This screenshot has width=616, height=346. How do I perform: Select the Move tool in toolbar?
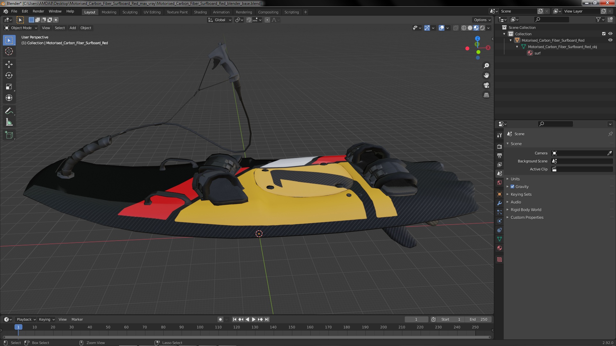(x=9, y=64)
